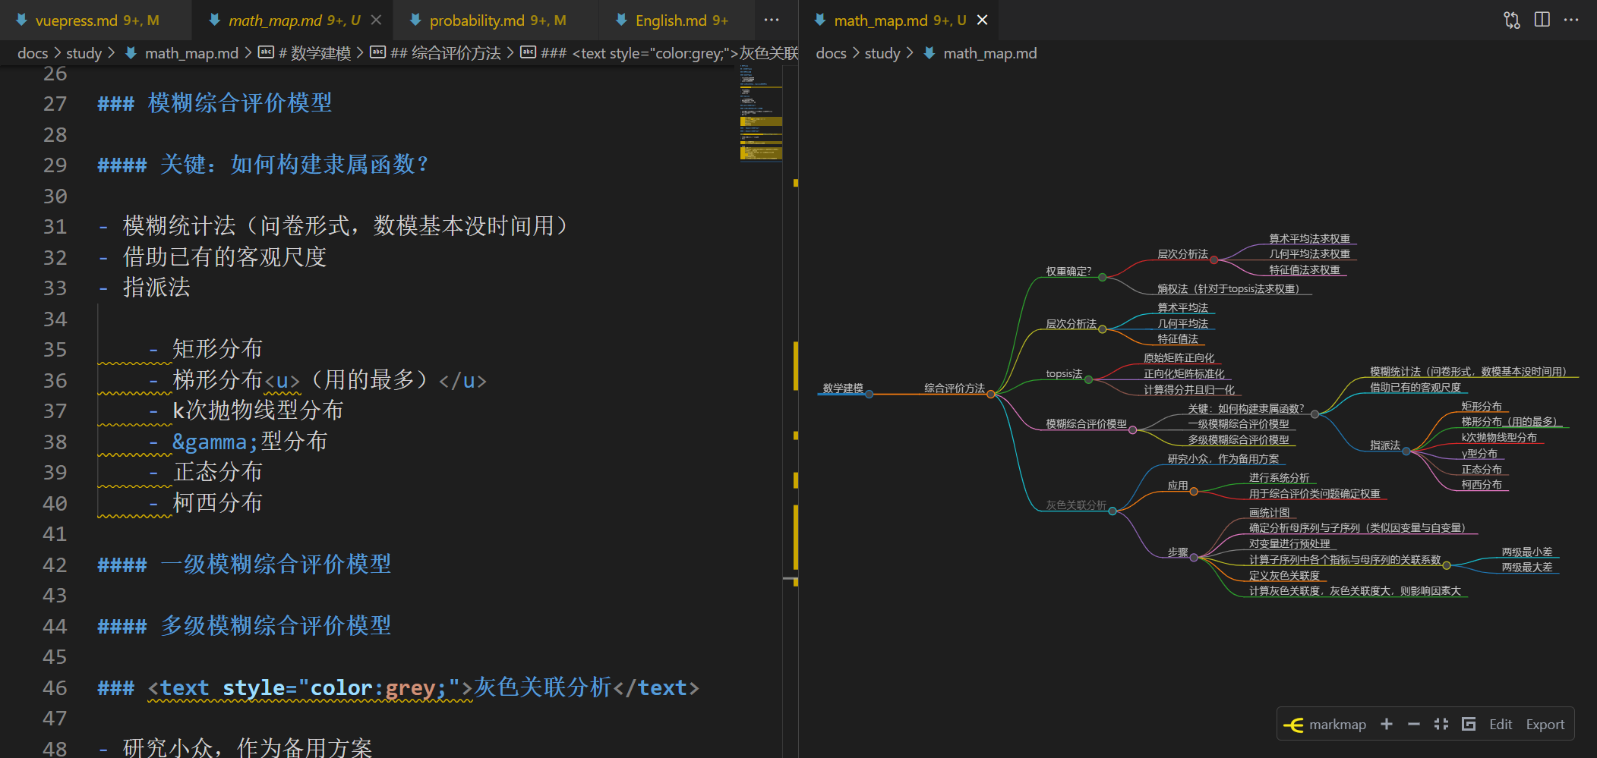Click the '两级最小差' mindmap leaf
Image resolution: width=1597 pixels, height=758 pixels.
coord(1526,552)
